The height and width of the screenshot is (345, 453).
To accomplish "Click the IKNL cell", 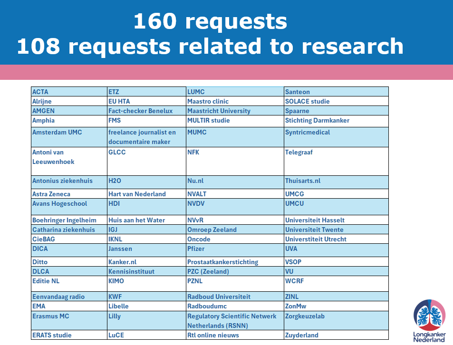I will tap(146, 239).
